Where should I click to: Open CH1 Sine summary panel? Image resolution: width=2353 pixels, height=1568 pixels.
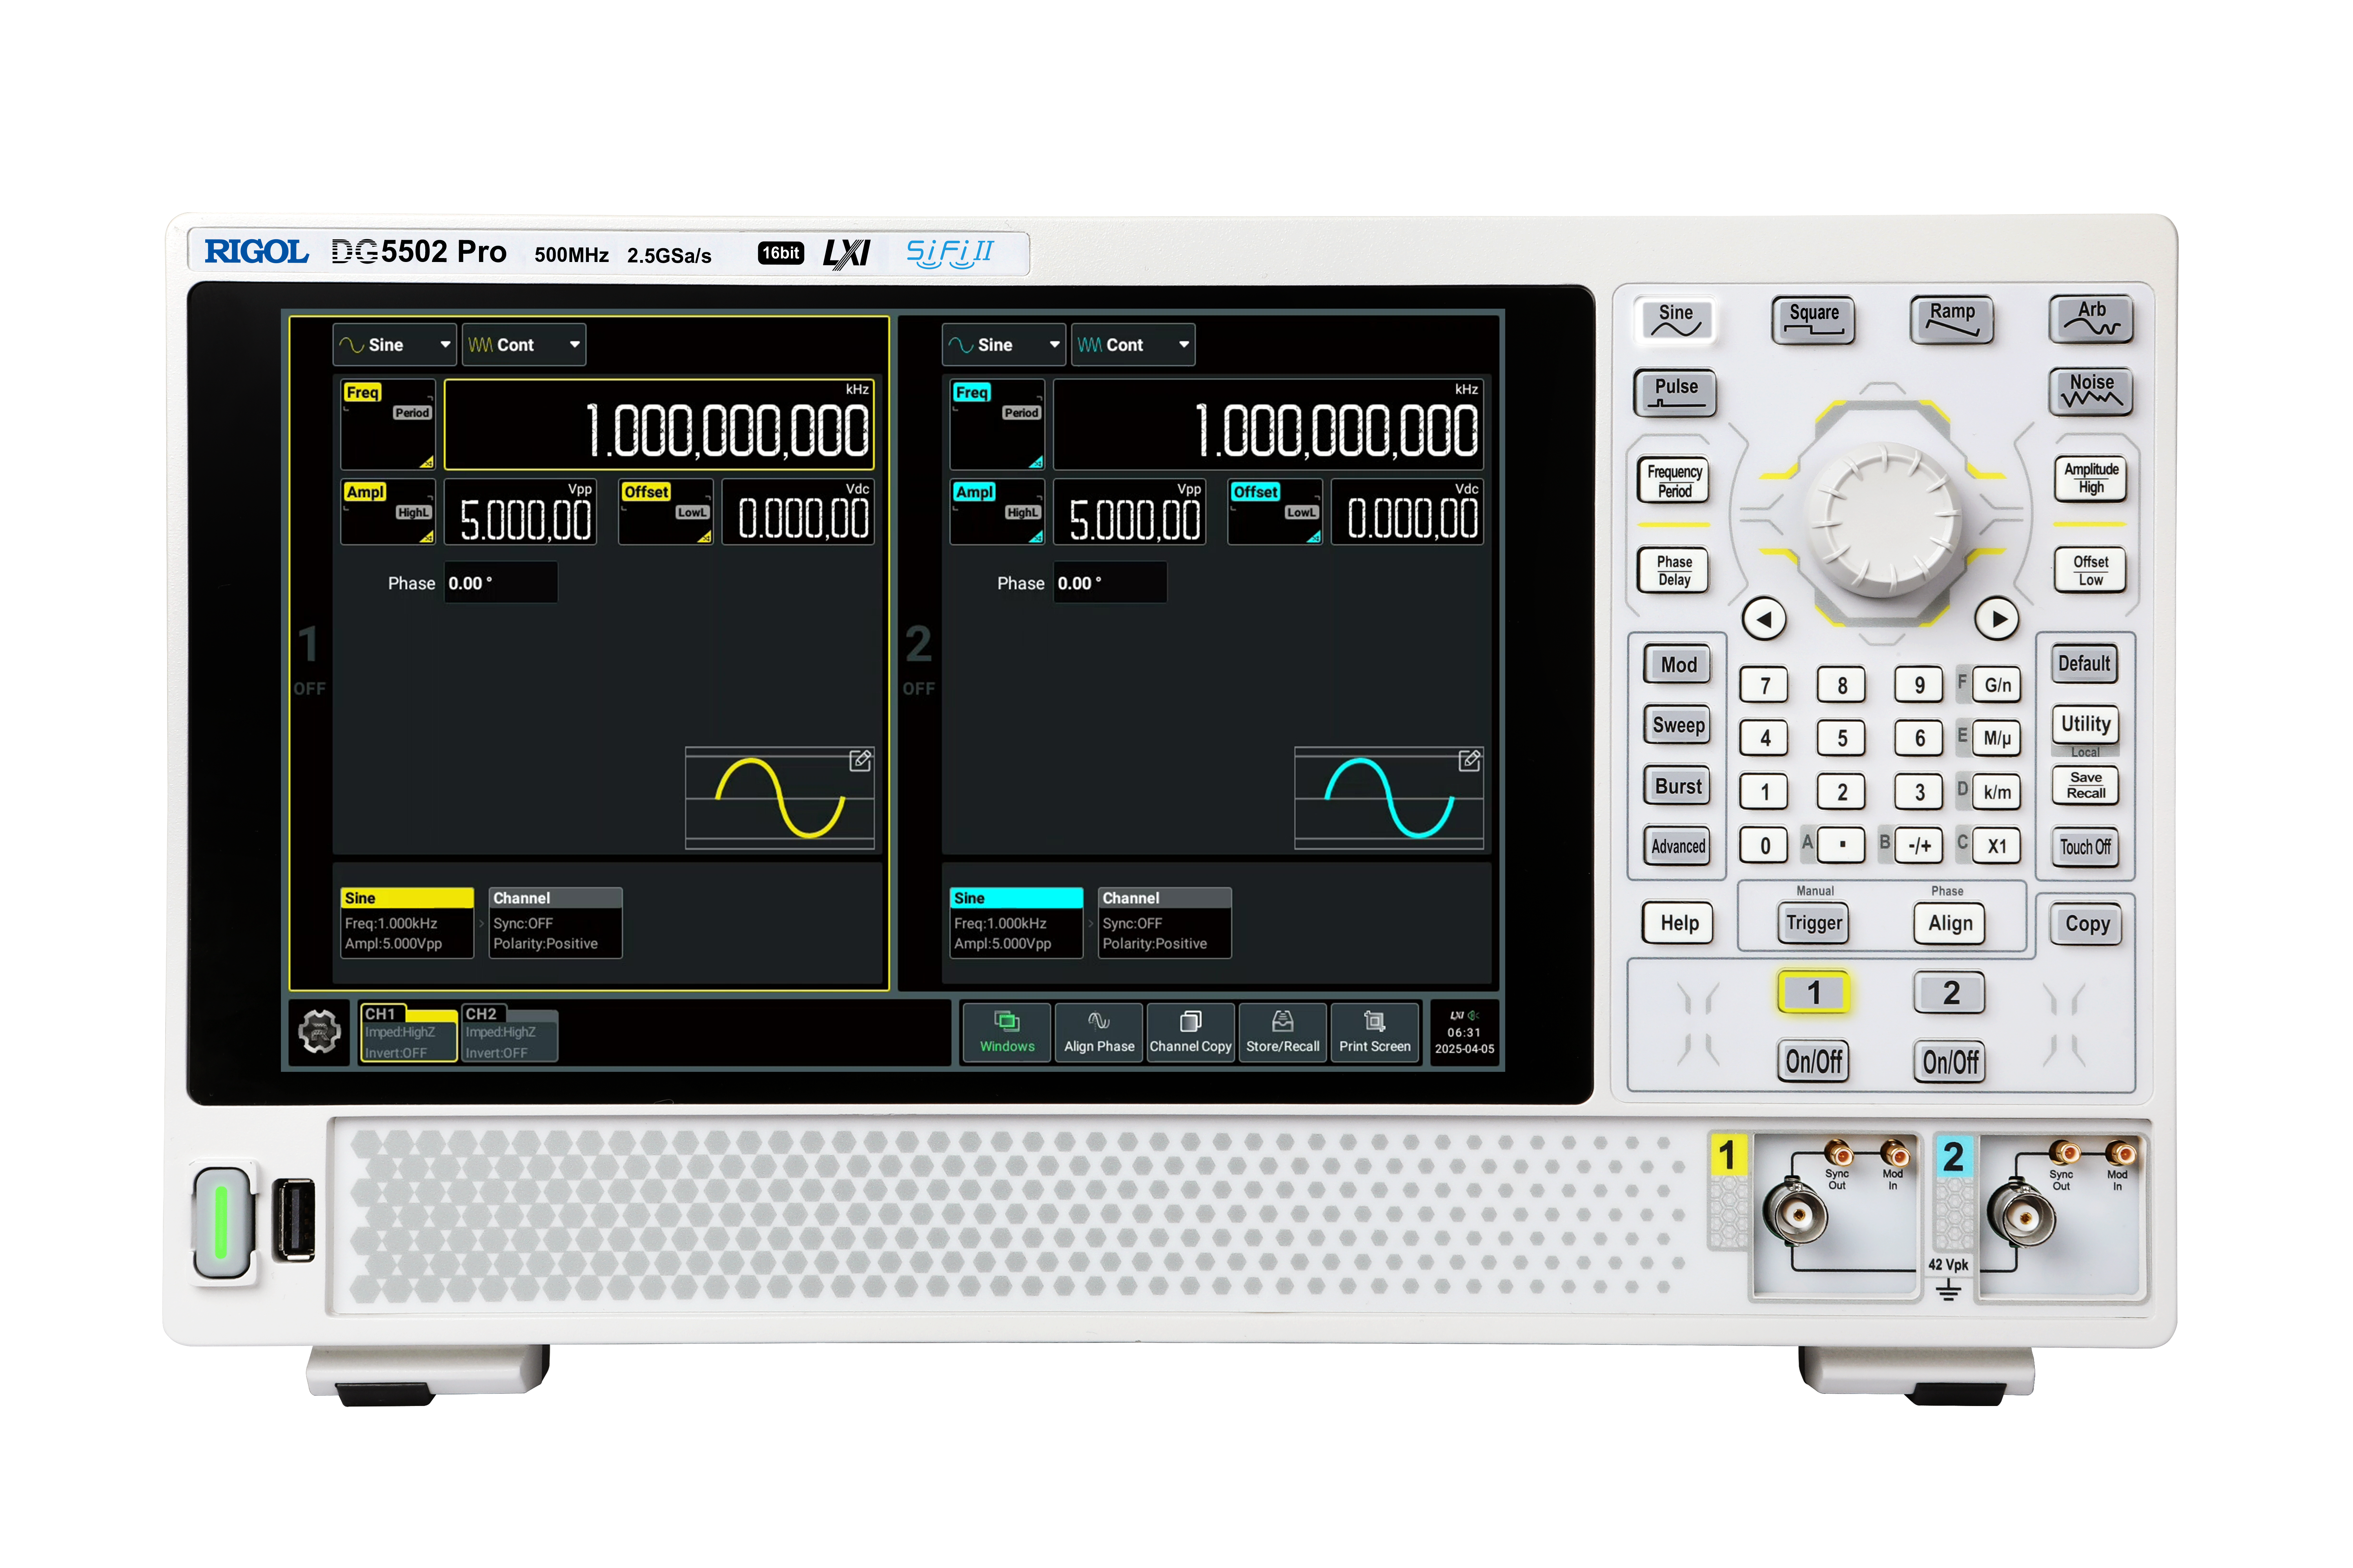click(406, 922)
